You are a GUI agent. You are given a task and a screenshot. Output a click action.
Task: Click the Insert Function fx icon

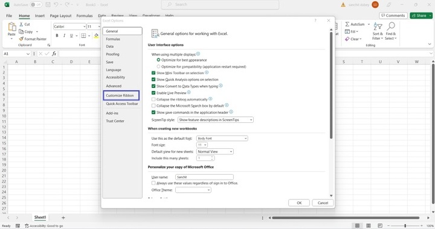point(54,54)
